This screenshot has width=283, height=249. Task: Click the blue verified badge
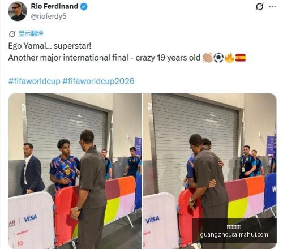click(84, 7)
